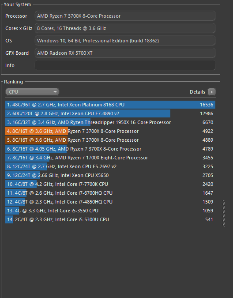233x298 pixels.
Task: Click the GFX Board field
Action: click(x=125, y=53)
